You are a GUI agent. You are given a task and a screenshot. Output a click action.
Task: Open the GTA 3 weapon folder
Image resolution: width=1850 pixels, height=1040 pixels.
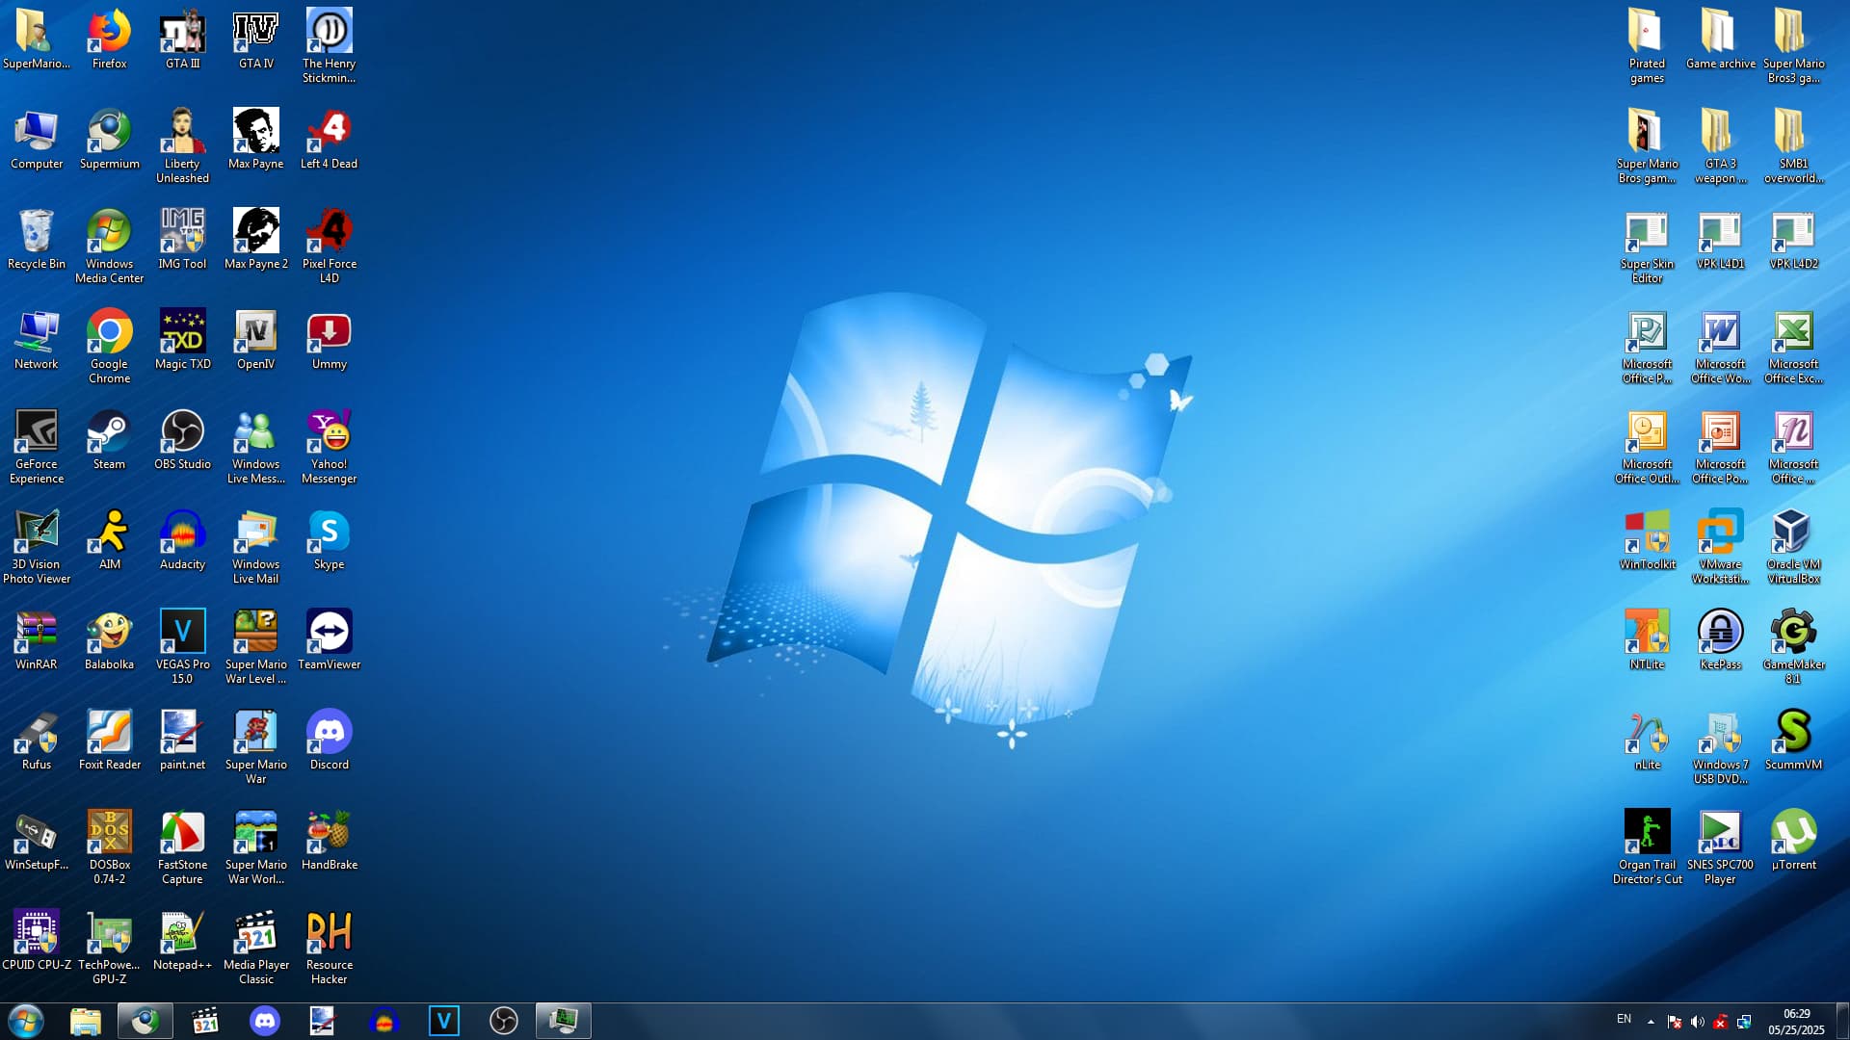pyautogui.click(x=1720, y=145)
